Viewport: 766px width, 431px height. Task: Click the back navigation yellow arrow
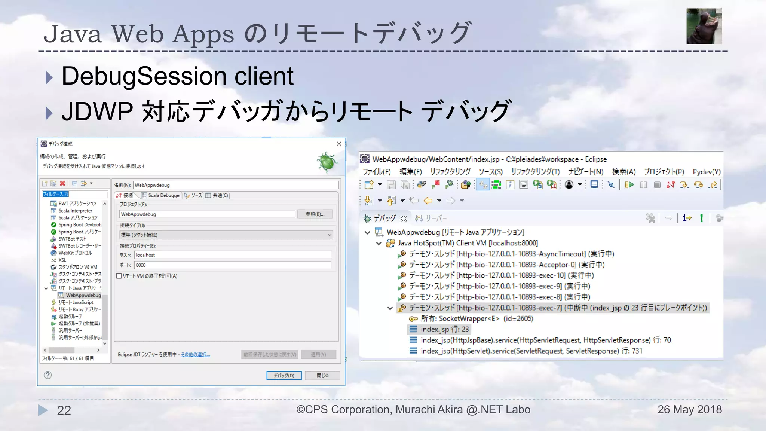point(428,201)
